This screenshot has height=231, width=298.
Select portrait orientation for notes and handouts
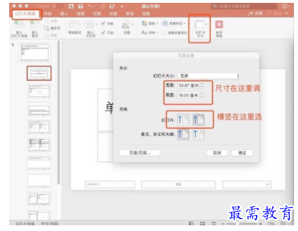click(183, 134)
